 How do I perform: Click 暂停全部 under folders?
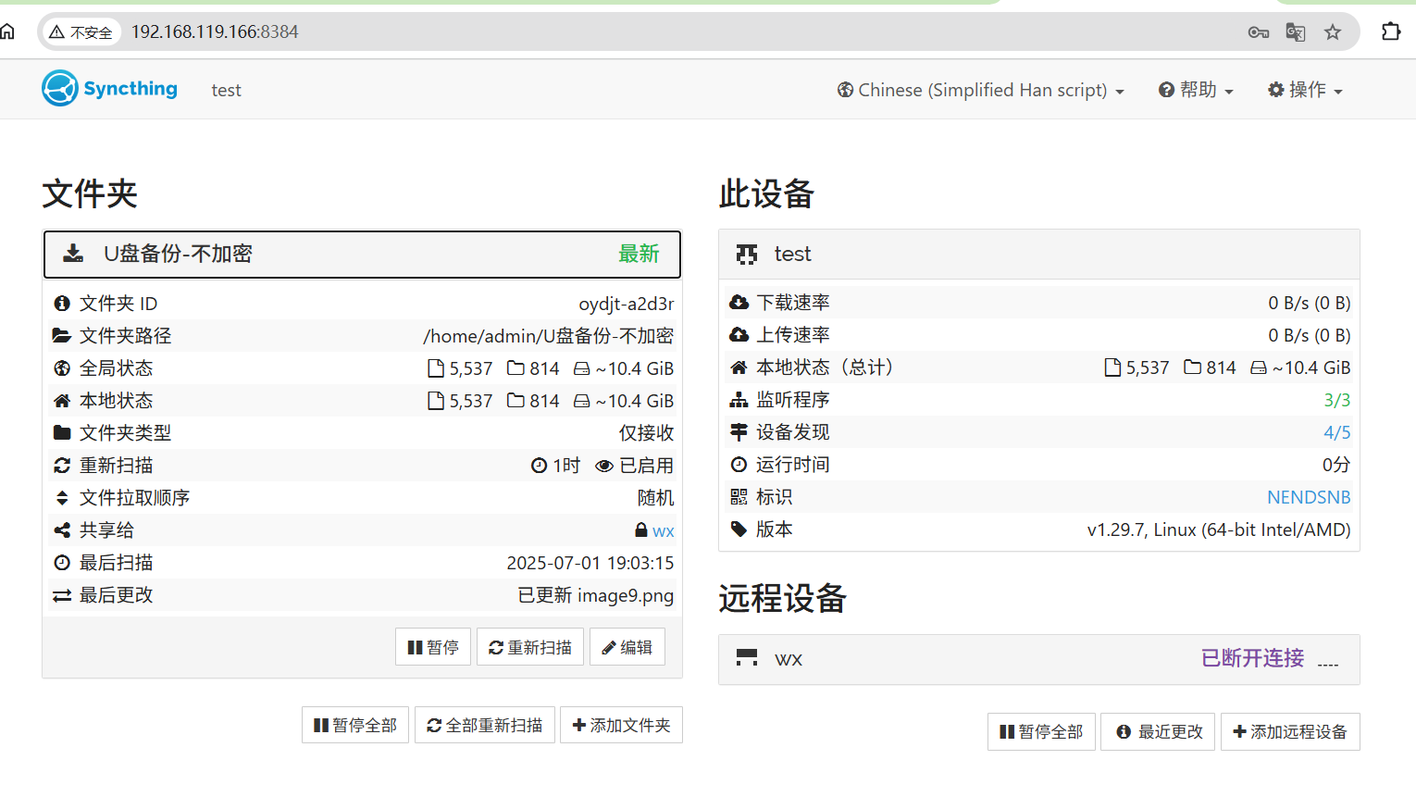[x=355, y=725]
